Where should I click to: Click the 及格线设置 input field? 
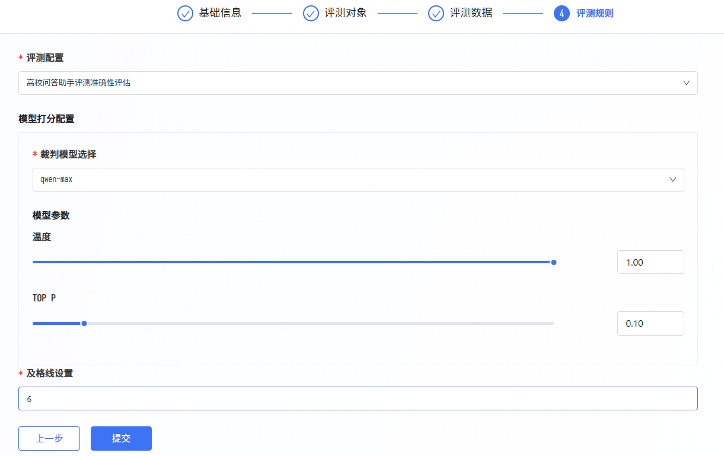358,398
